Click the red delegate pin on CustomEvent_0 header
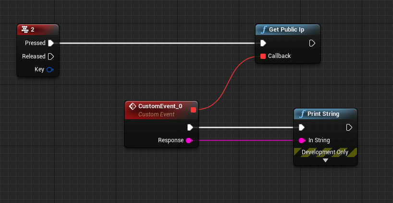 point(193,110)
